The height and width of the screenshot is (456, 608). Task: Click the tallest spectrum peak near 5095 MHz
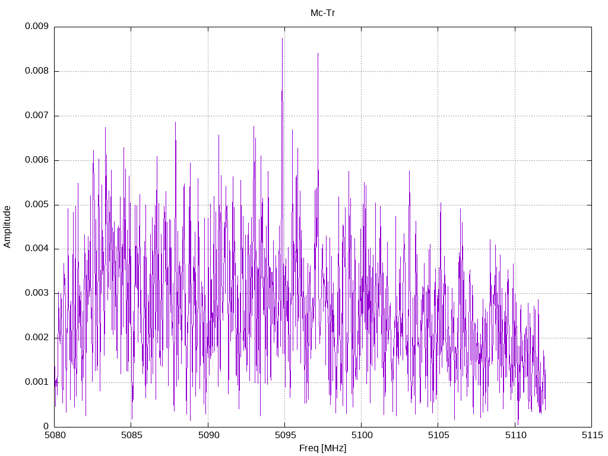point(282,39)
